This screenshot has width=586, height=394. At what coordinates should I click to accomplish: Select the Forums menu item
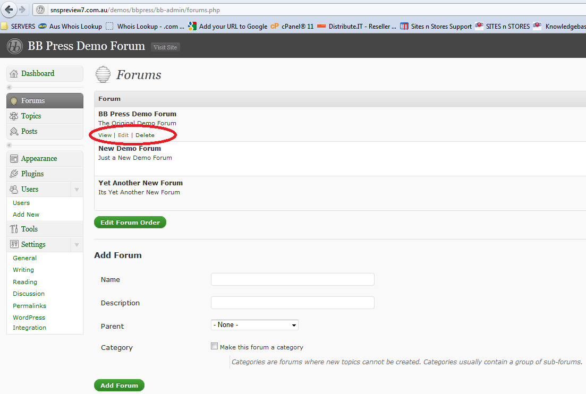tap(45, 101)
